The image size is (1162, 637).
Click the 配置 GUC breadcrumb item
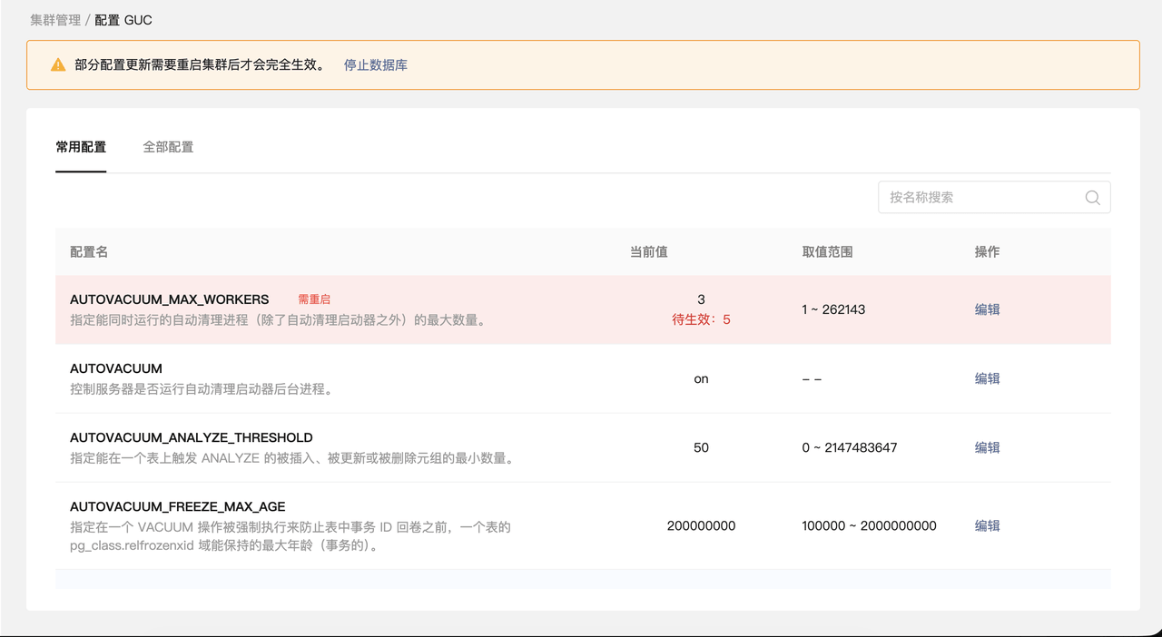click(x=123, y=20)
